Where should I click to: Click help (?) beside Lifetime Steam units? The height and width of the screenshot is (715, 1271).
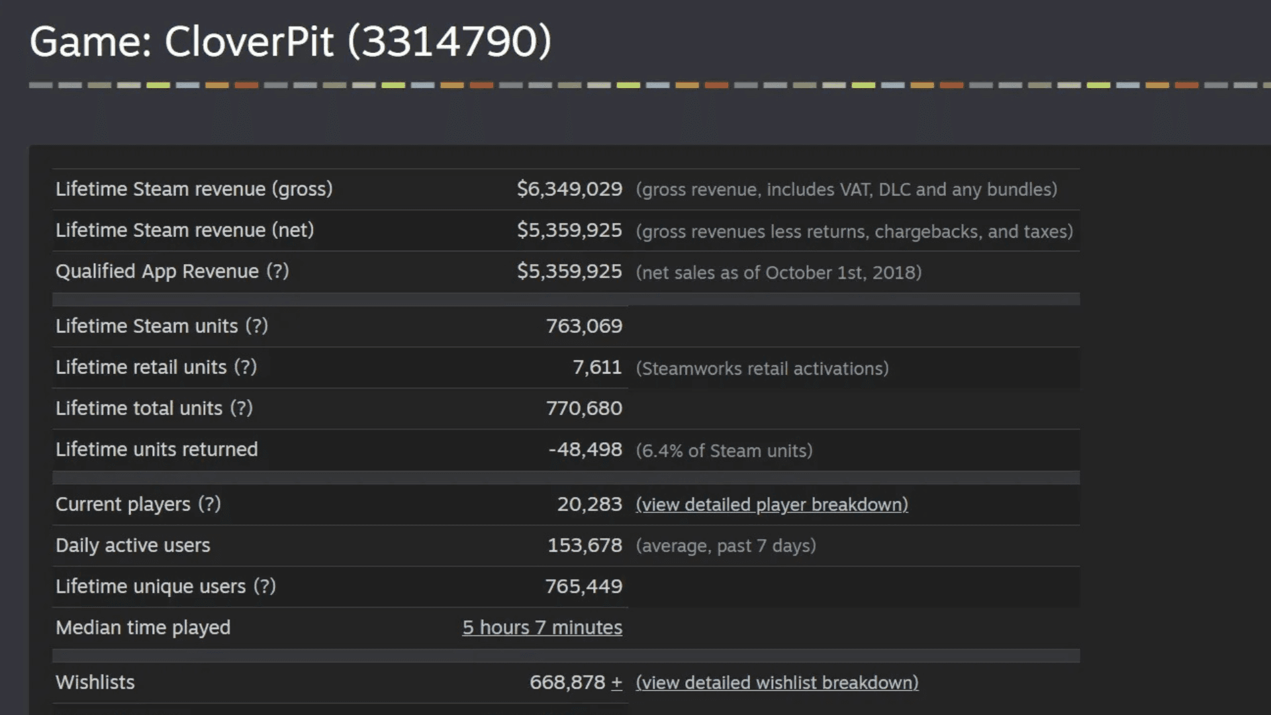pyautogui.click(x=256, y=326)
